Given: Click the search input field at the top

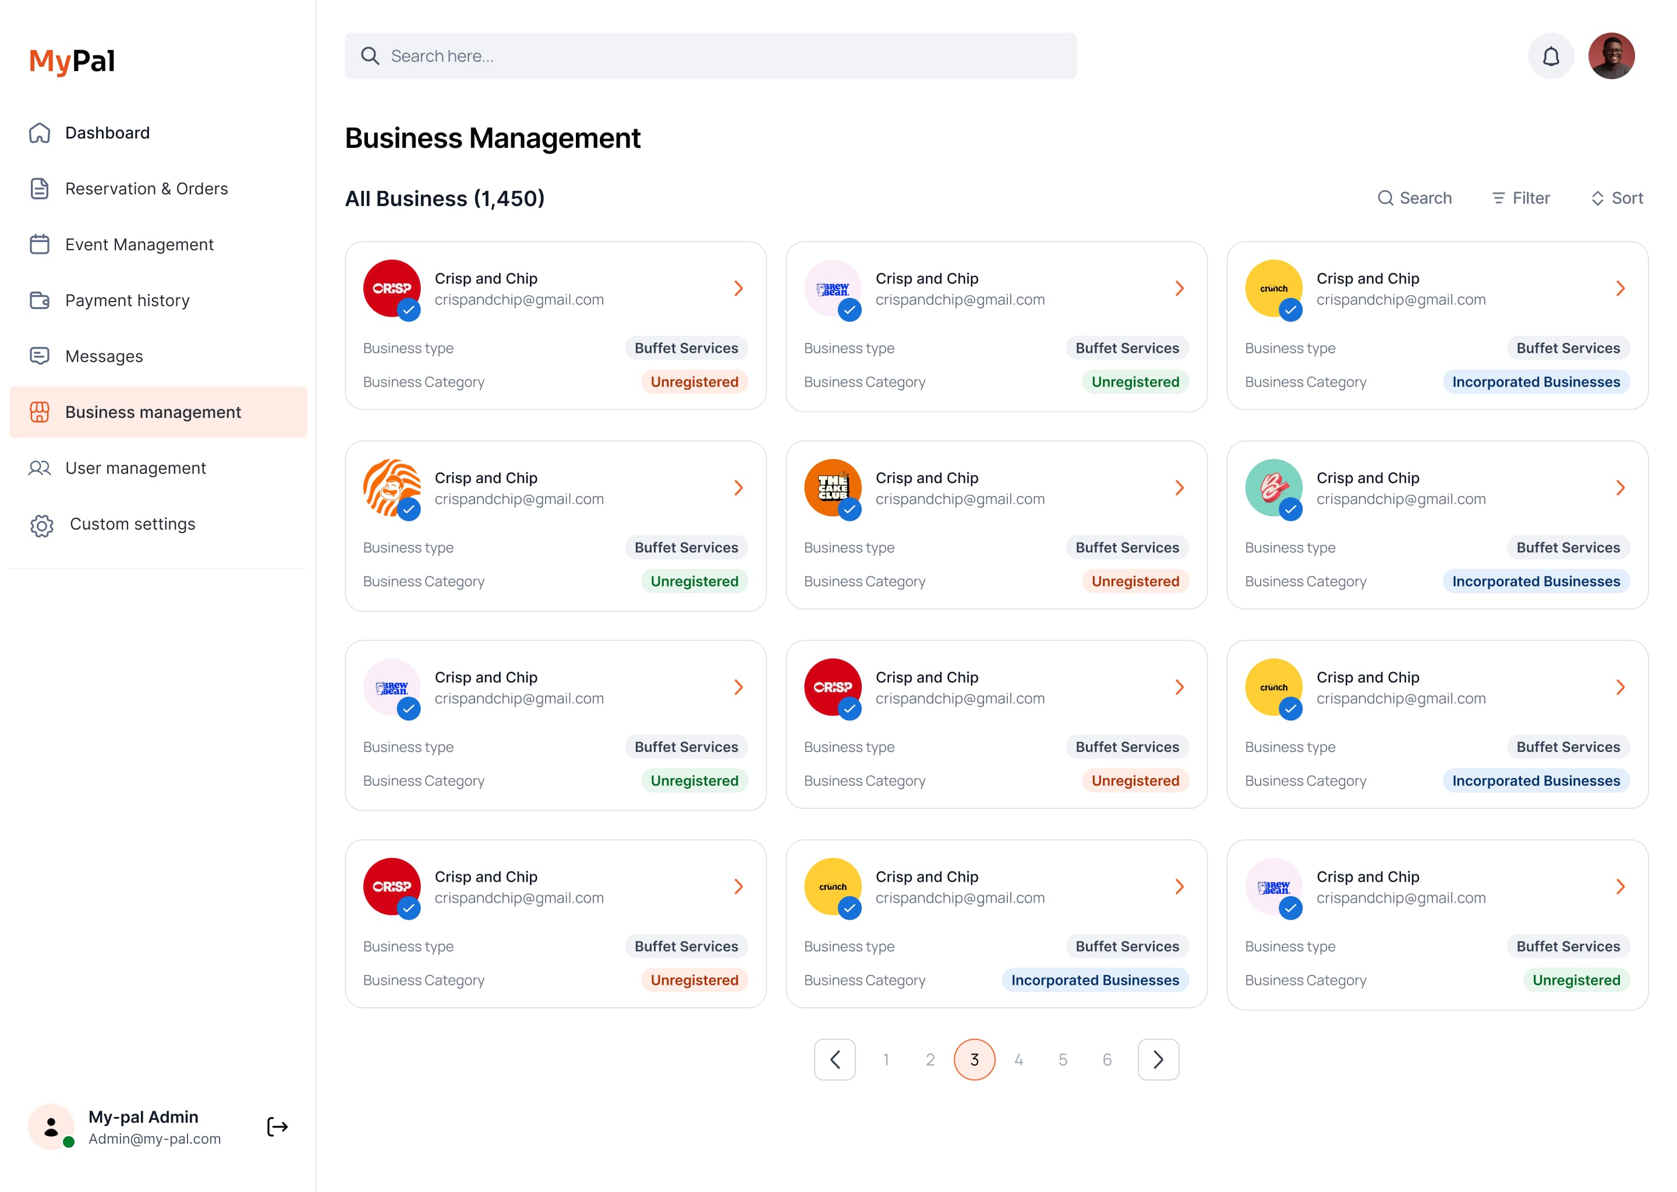Looking at the screenshot, I should [x=710, y=55].
